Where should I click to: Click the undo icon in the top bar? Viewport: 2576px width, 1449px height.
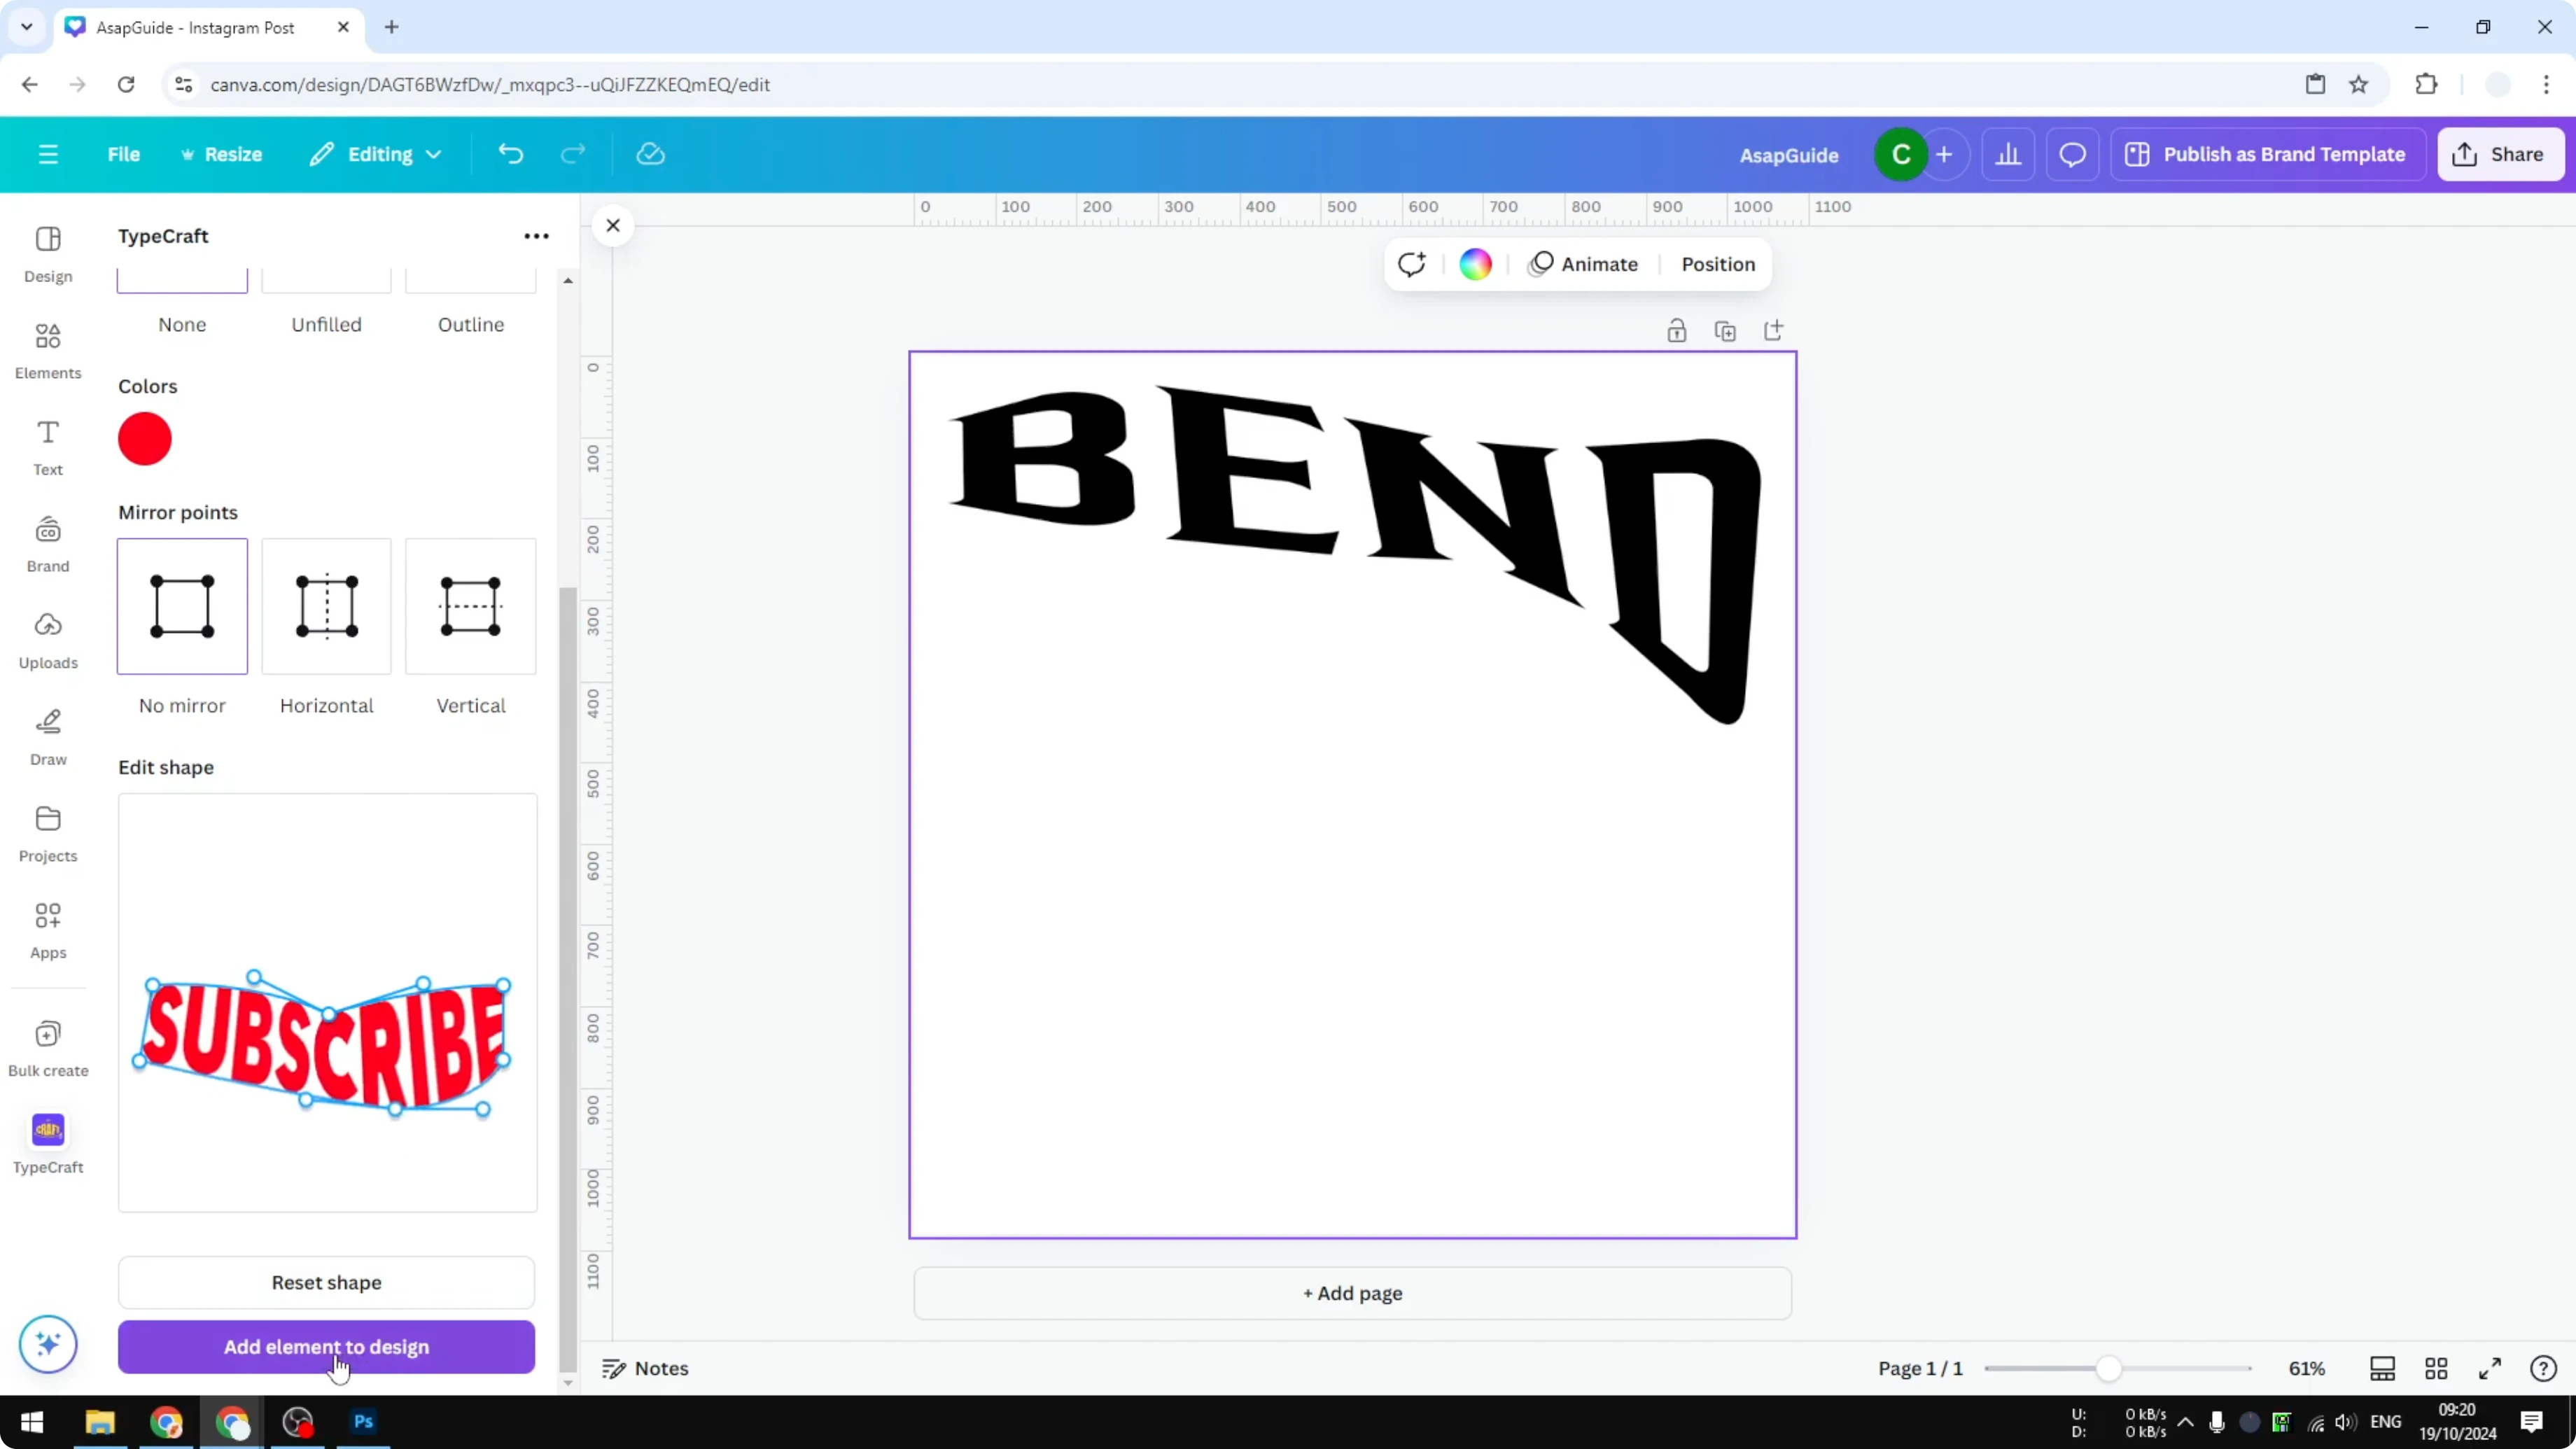tap(510, 153)
